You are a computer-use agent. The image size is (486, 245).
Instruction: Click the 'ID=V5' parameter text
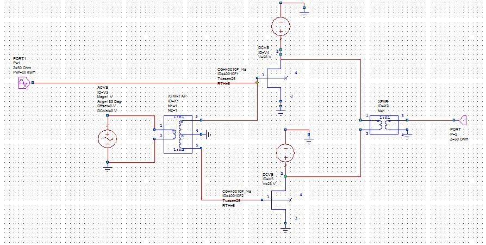coord(268,179)
